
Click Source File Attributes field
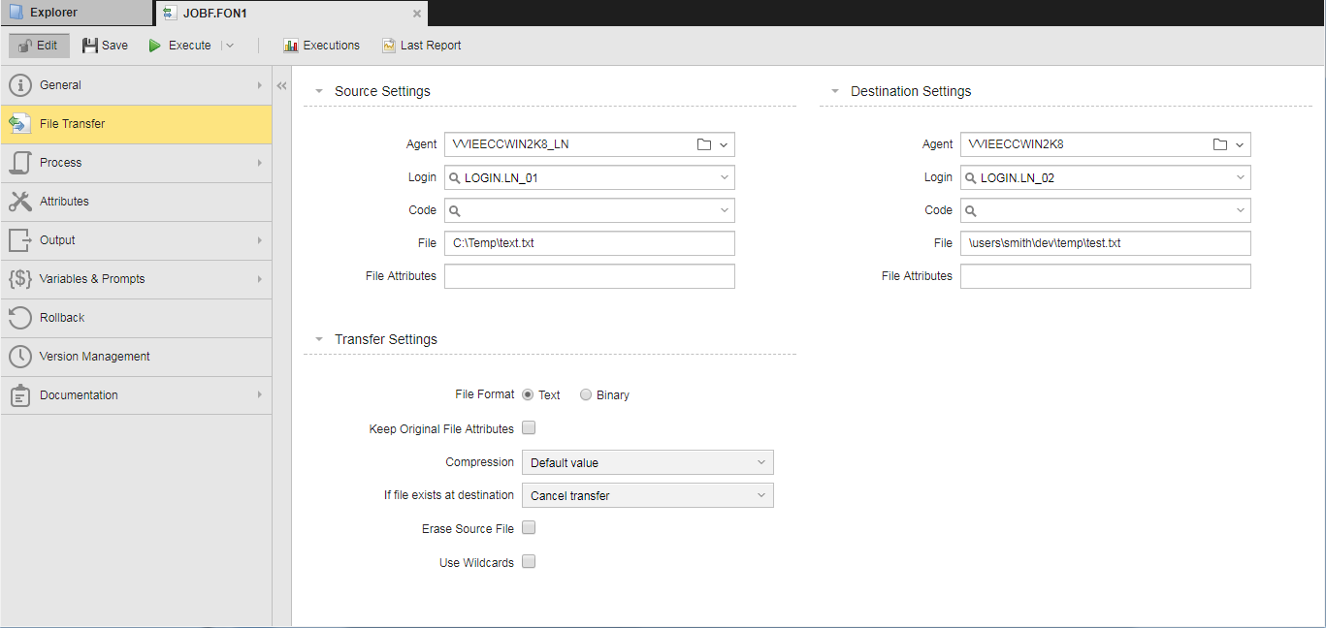pyautogui.click(x=590, y=276)
